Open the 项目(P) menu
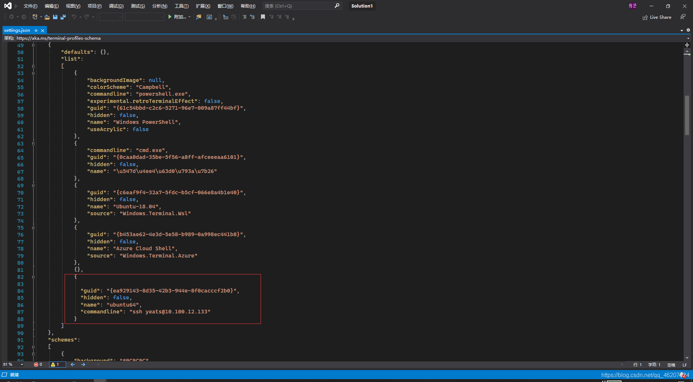The width and height of the screenshot is (693, 382). 95,6
